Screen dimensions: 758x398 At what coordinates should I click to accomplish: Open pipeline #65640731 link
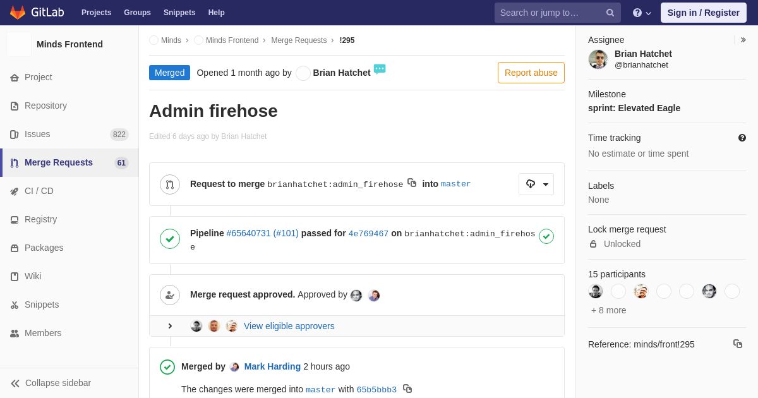262,233
